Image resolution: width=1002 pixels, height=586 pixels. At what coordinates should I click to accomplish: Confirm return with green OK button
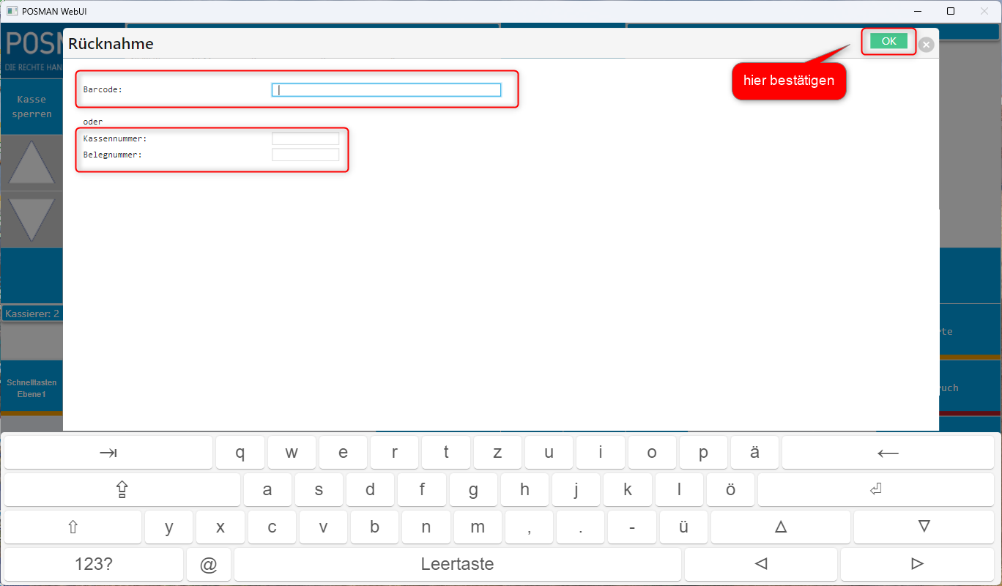pyautogui.click(x=888, y=41)
